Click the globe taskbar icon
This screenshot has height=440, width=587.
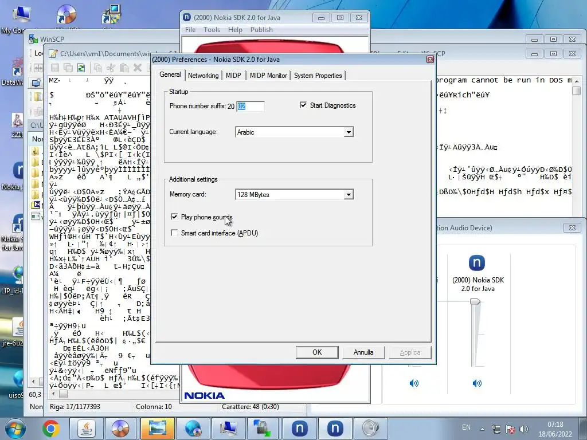point(193,429)
